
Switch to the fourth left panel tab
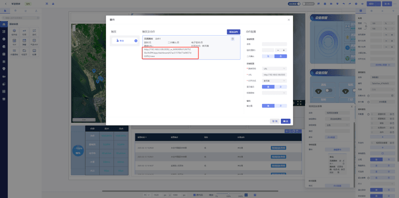[36, 11]
